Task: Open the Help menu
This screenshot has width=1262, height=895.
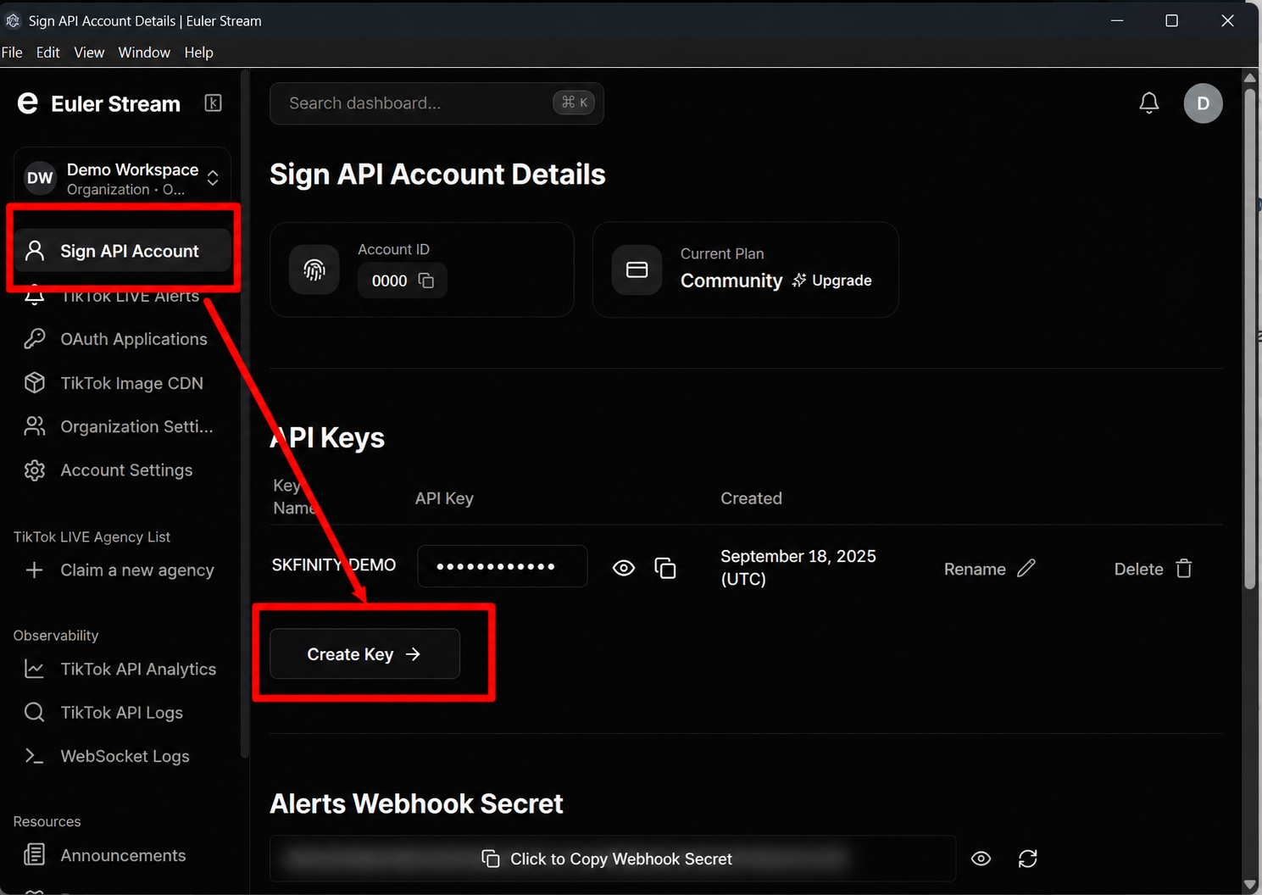Action: pos(199,53)
